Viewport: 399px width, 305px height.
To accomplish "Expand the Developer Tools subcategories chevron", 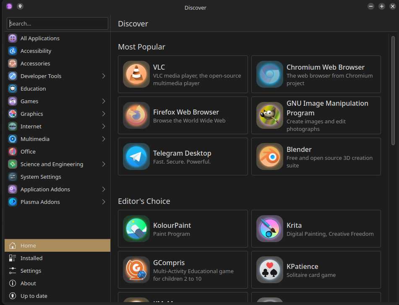I will pyautogui.click(x=104, y=76).
